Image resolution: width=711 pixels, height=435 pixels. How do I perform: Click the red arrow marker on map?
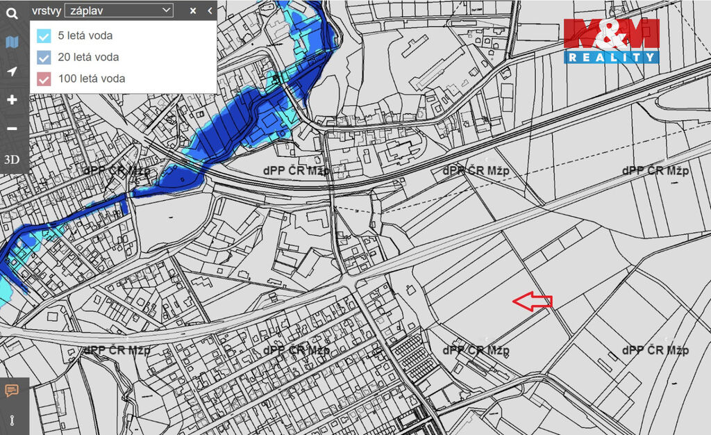(x=533, y=301)
